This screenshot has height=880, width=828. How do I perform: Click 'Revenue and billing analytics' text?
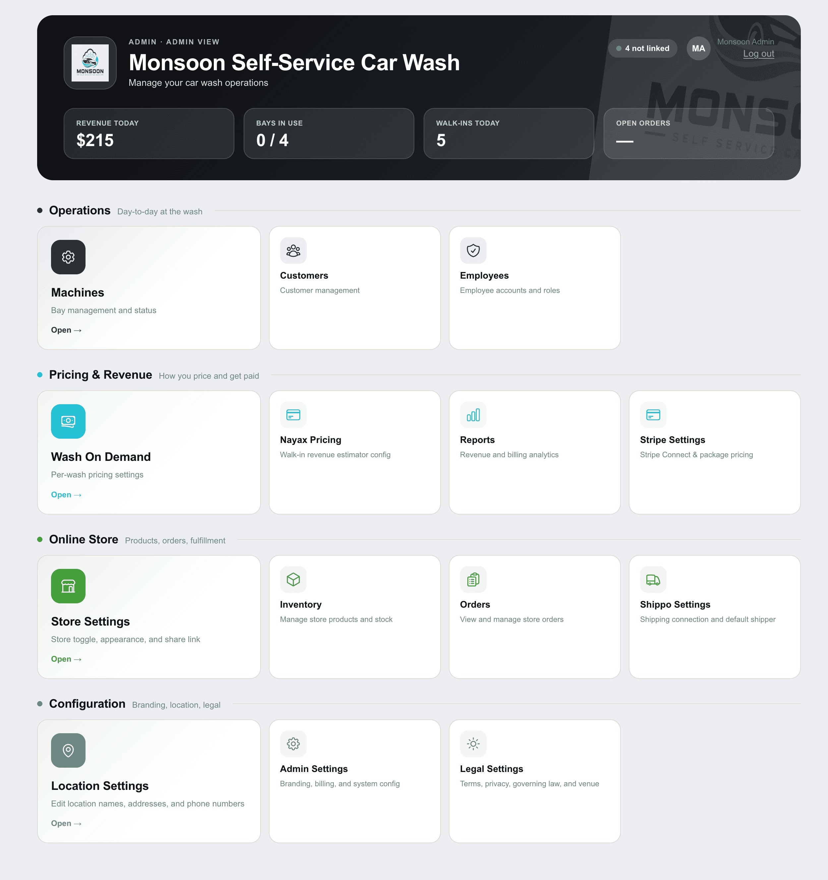(509, 455)
